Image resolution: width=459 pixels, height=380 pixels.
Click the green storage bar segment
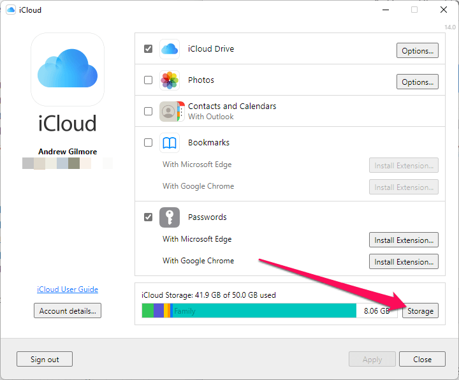[148, 311]
